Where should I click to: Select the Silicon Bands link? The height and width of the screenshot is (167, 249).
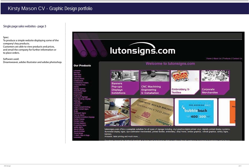79,129
